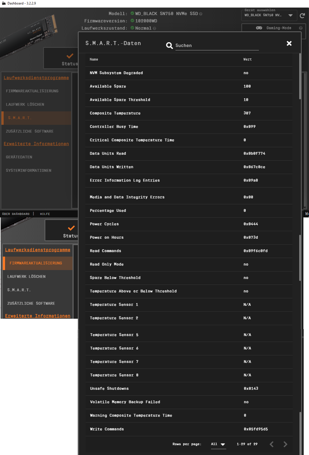Open the Rows per page All dropdown
The image size is (309, 455).
(x=218, y=444)
